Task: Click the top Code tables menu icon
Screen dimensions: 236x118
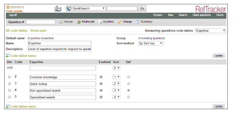Action: pyautogui.click(x=8, y=56)
